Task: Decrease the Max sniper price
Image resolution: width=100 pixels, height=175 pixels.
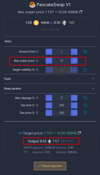Action: (49, 61)
